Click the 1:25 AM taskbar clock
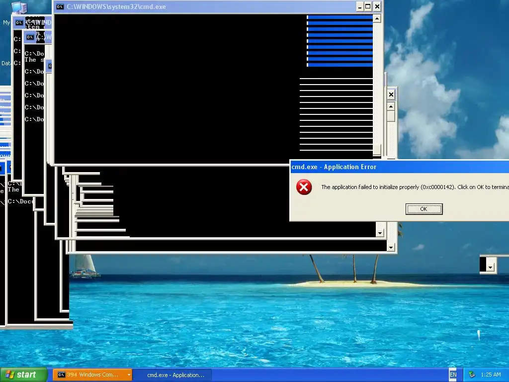 pos(491,375)
